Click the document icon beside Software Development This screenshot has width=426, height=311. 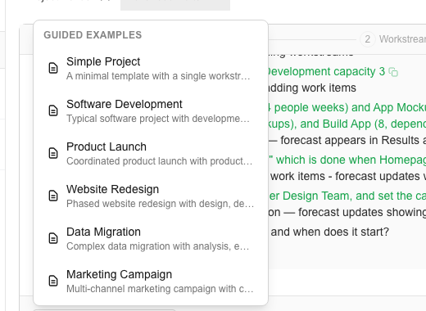[x=53, y=110]
